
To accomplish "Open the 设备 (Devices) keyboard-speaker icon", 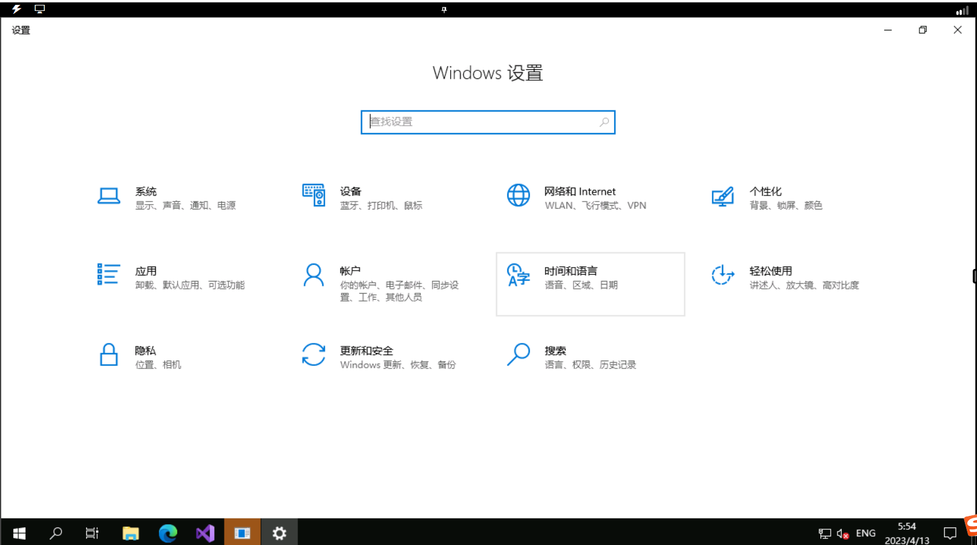I will [314, 195].
